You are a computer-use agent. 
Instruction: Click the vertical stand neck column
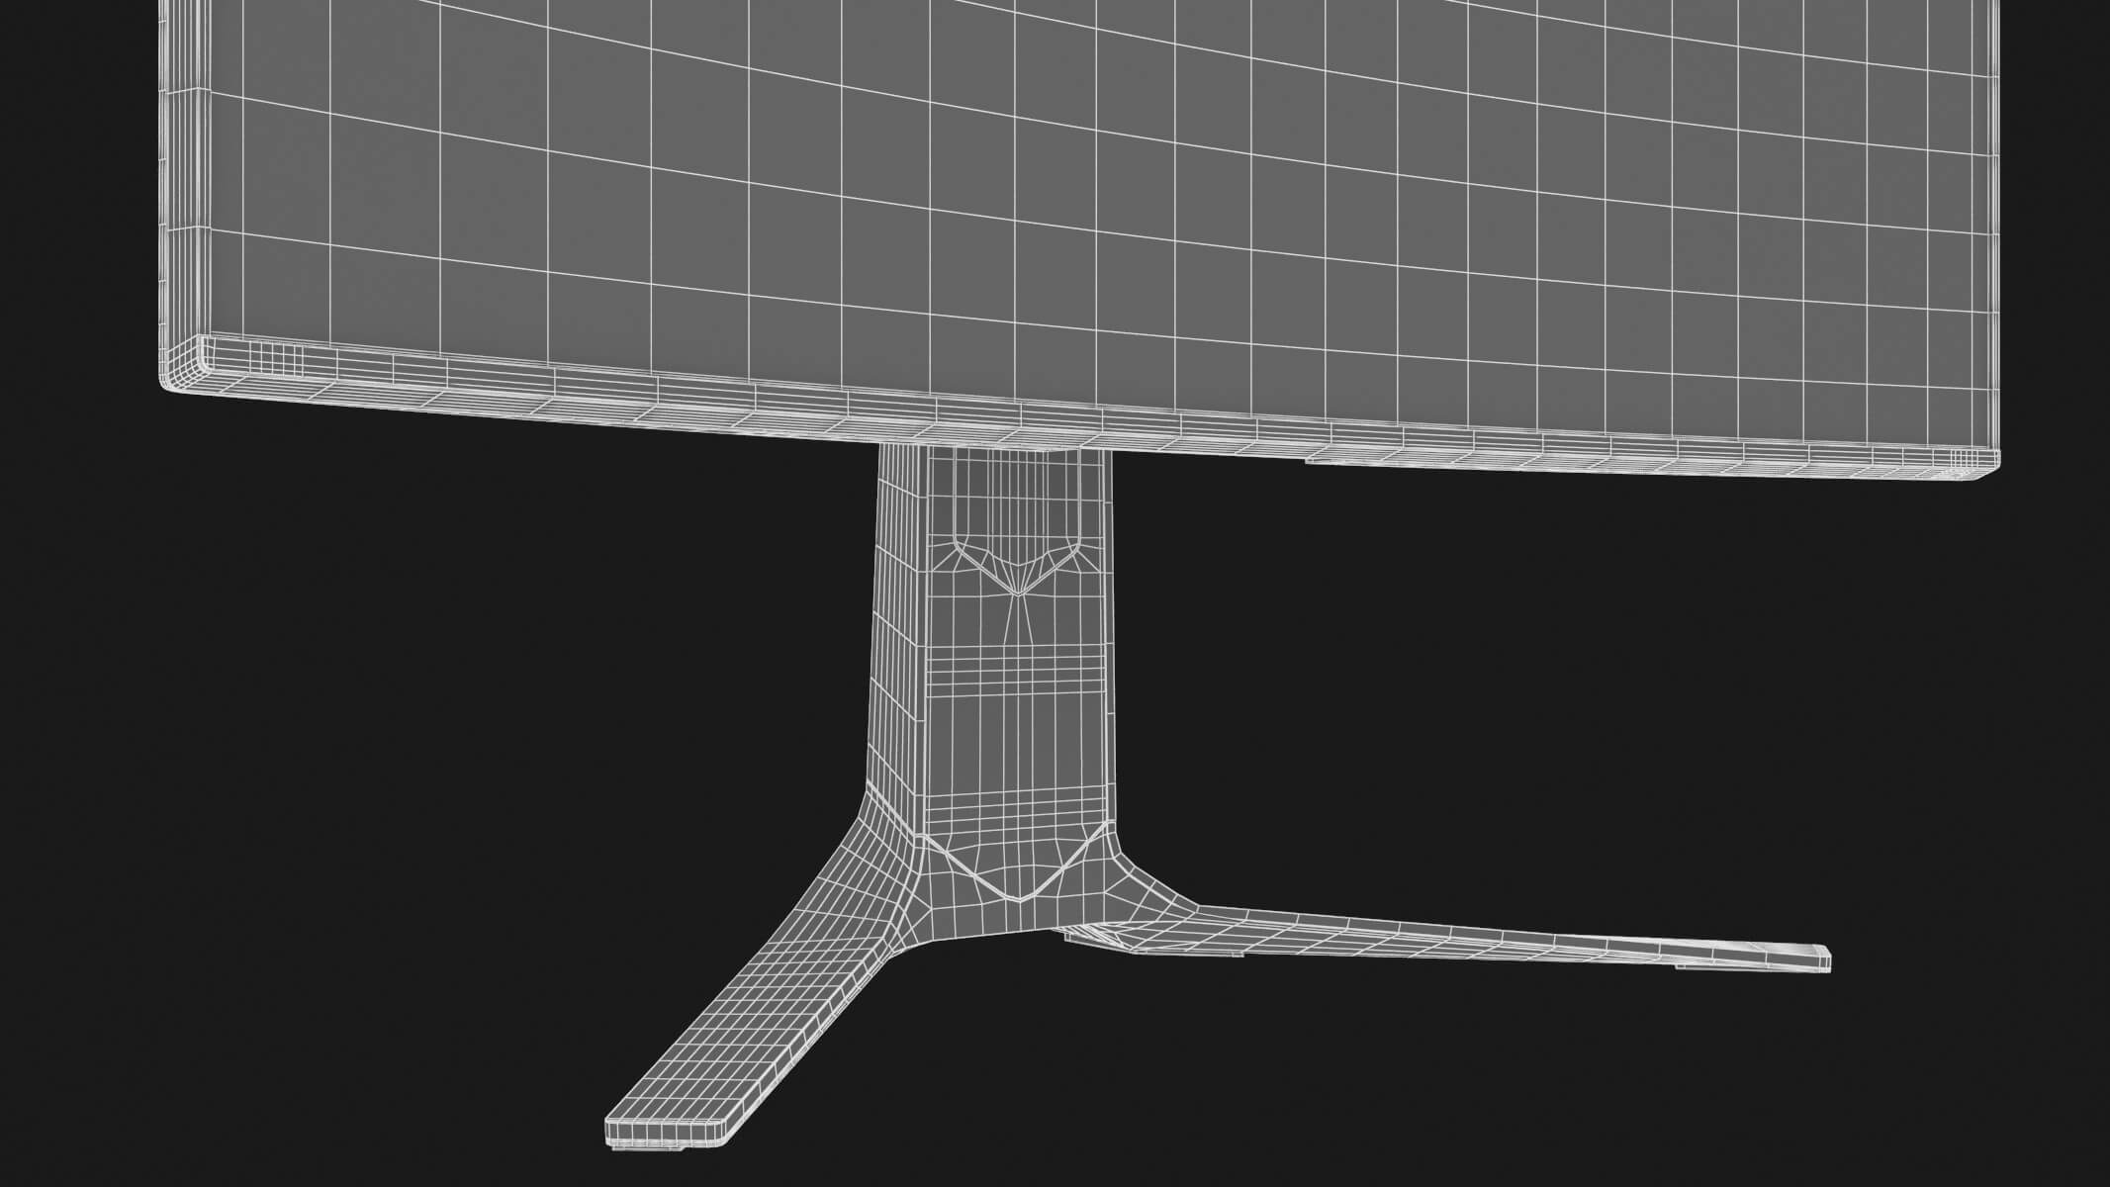point(992,643)
